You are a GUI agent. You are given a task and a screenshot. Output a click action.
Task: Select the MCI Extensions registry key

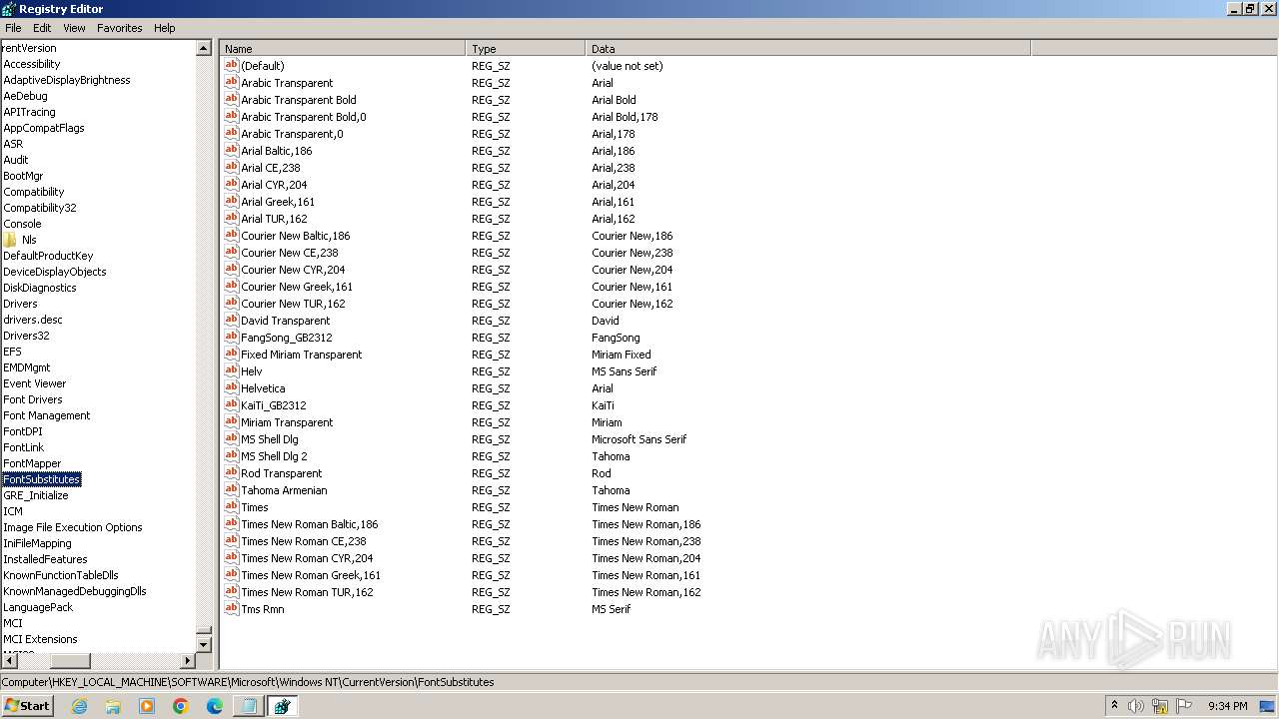pos(40,639)
